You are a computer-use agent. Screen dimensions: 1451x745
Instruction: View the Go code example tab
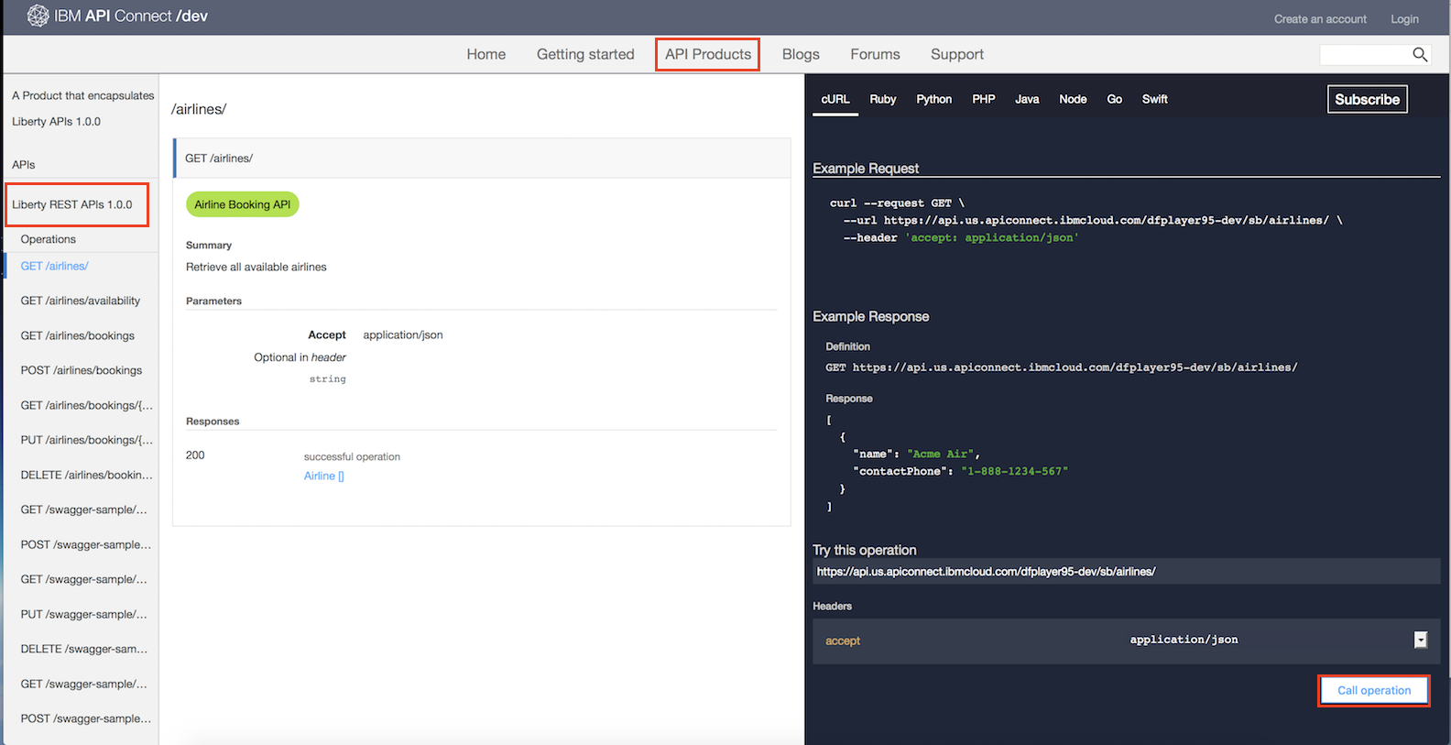point(1114,99)
